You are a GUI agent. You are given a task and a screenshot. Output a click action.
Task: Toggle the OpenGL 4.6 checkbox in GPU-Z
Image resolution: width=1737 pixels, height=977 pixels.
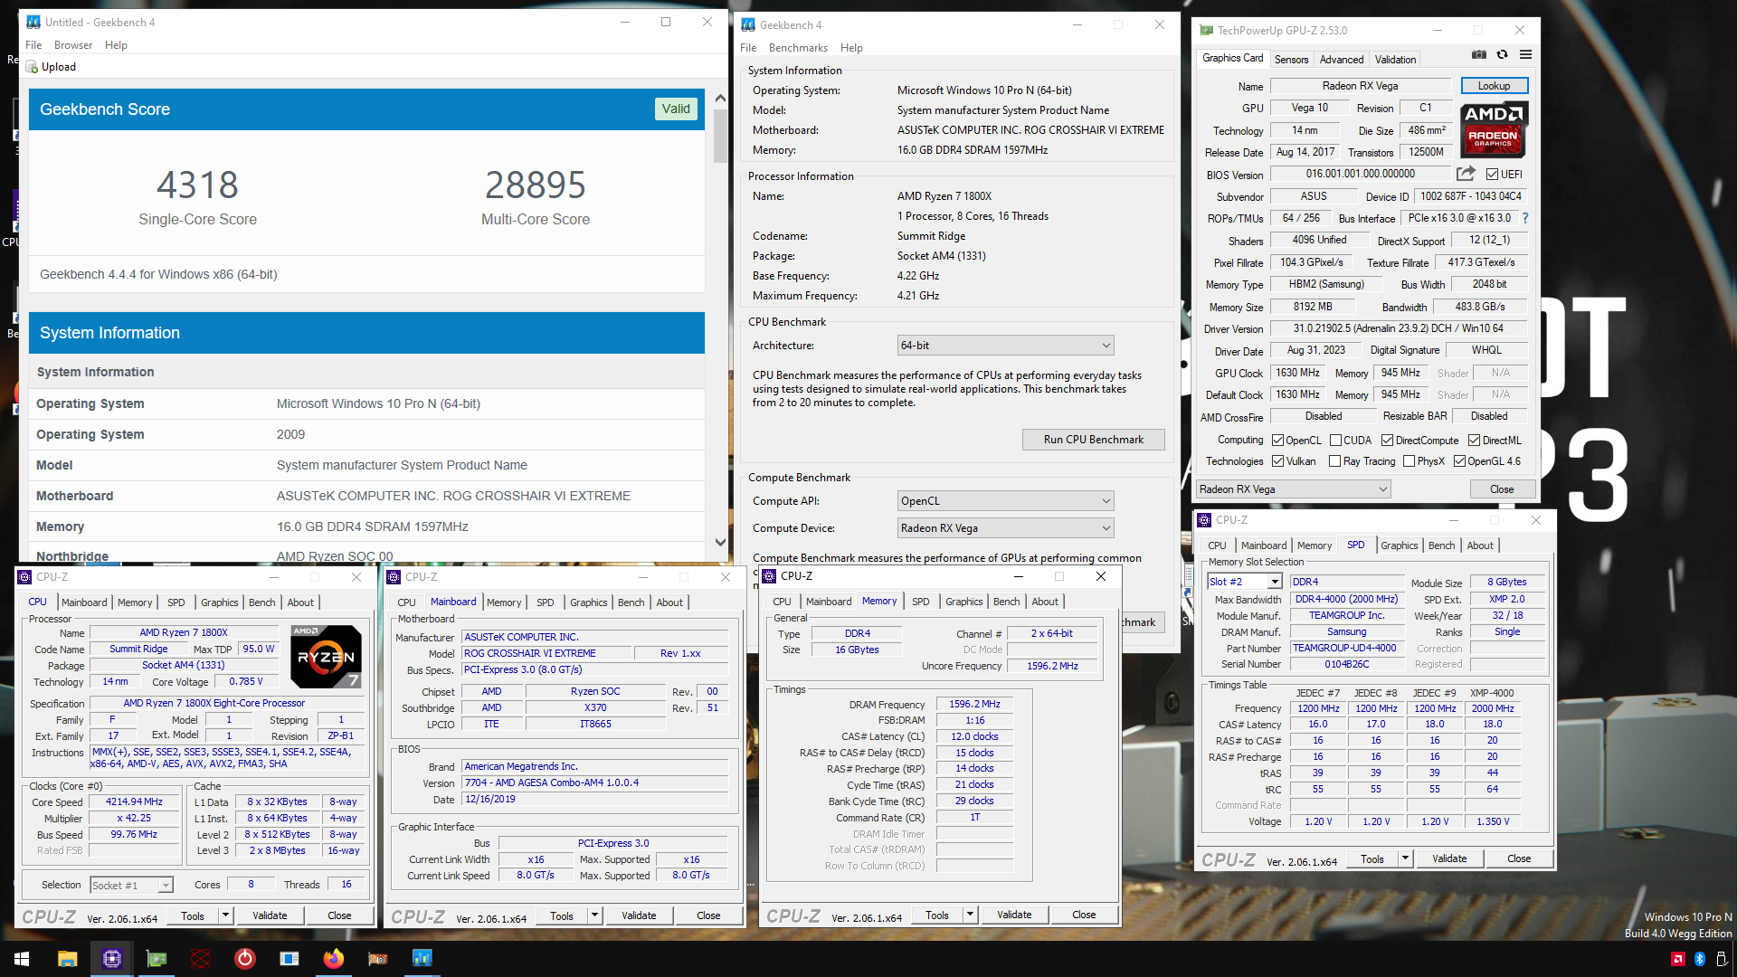click(x=1459, y=461)
